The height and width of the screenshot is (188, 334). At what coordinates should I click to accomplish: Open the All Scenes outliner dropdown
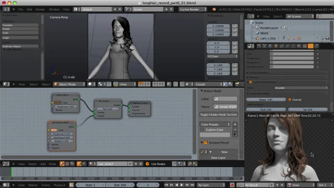tap(300, 16)
